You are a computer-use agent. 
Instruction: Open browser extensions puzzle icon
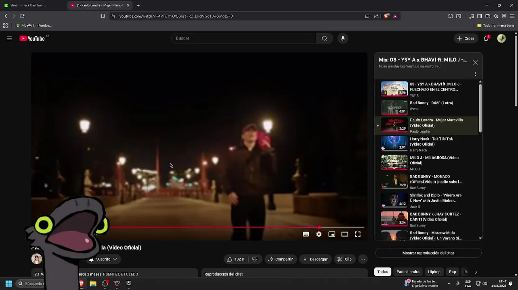click(451, 16)
